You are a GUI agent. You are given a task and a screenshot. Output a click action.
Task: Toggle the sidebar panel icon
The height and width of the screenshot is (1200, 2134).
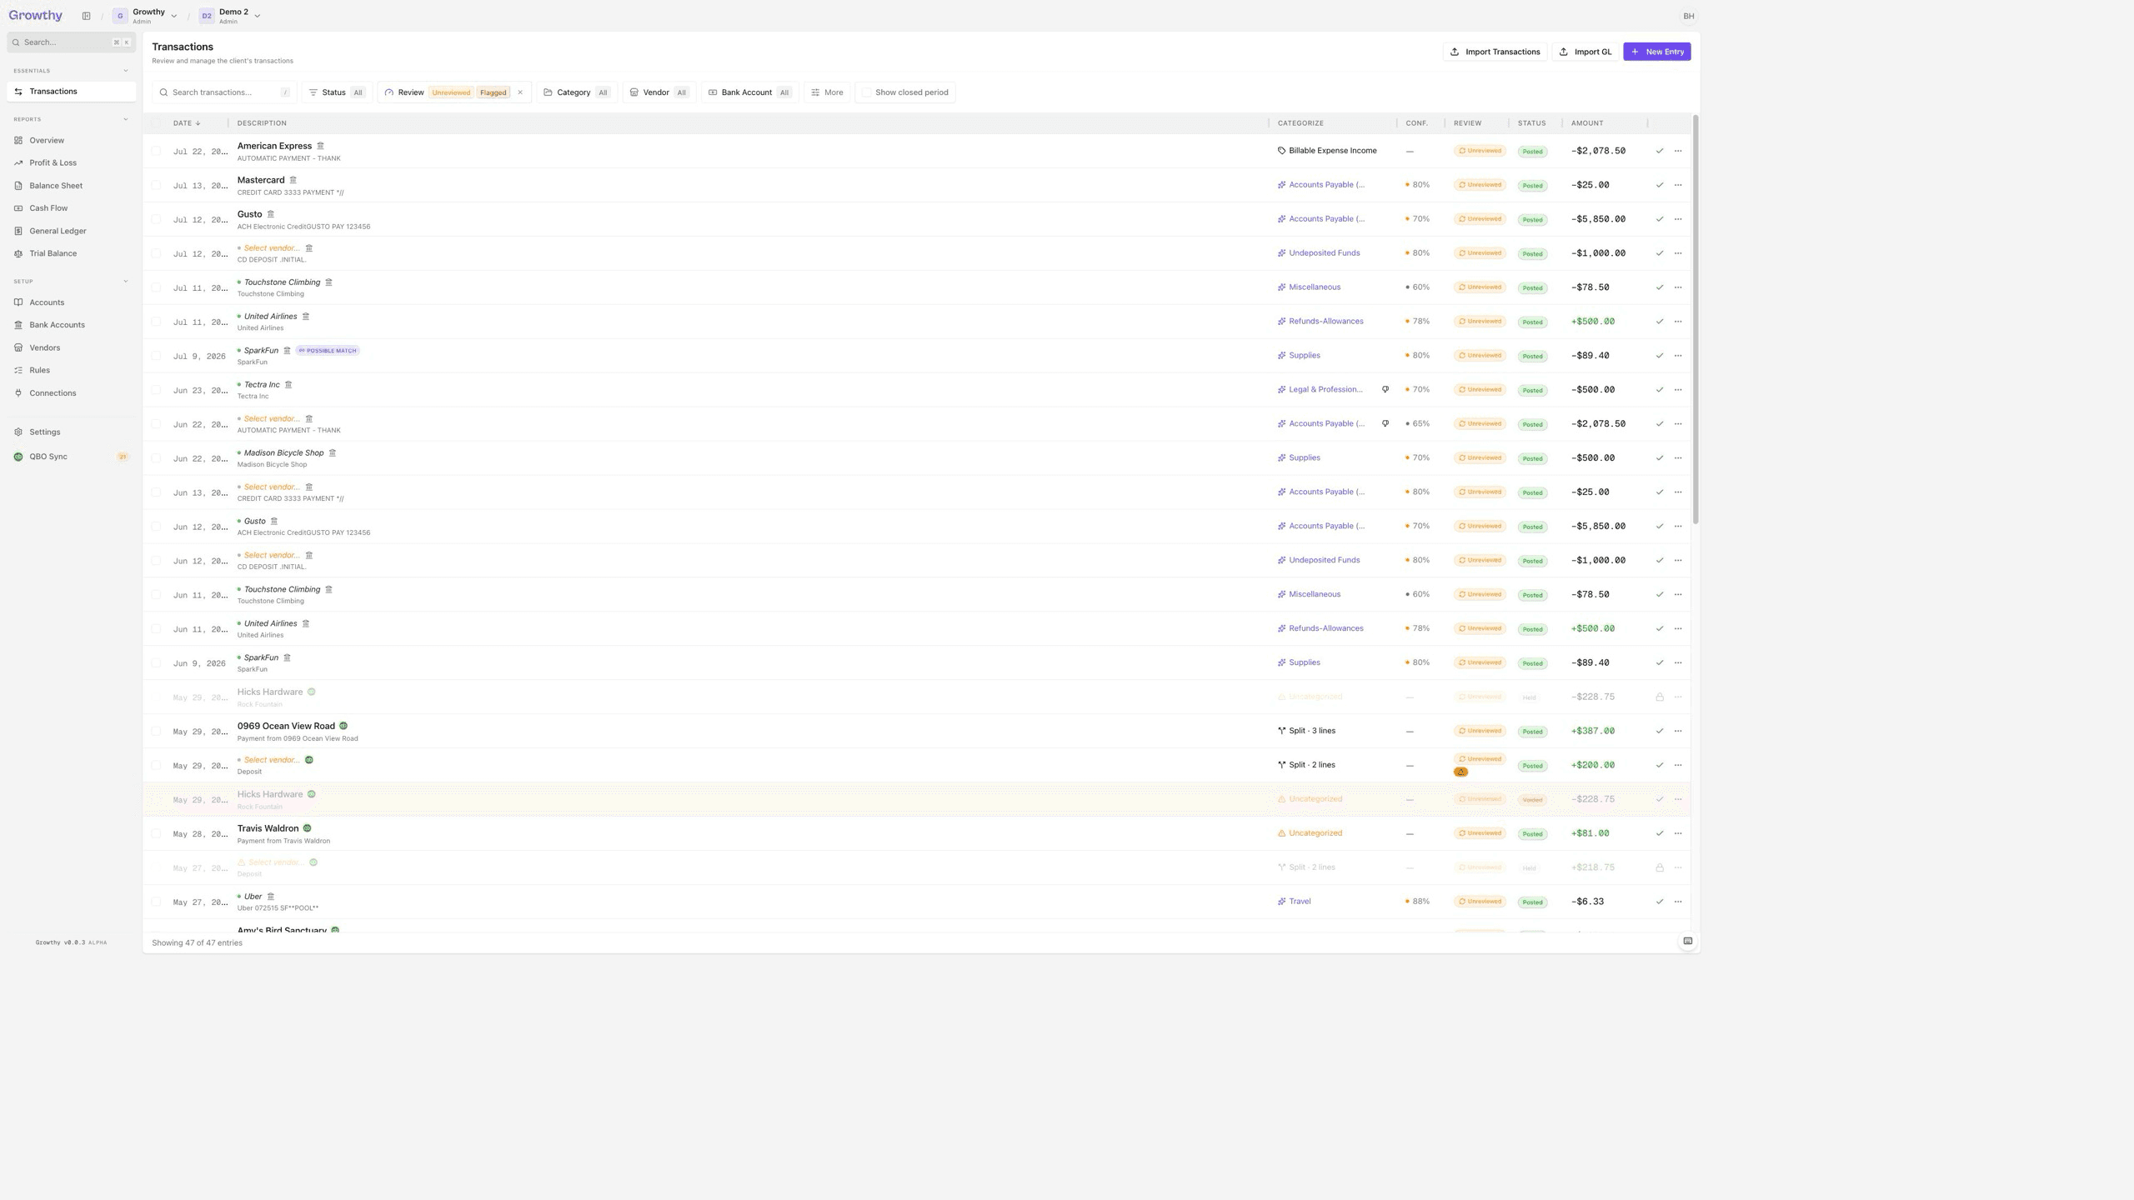coord(86,16)
